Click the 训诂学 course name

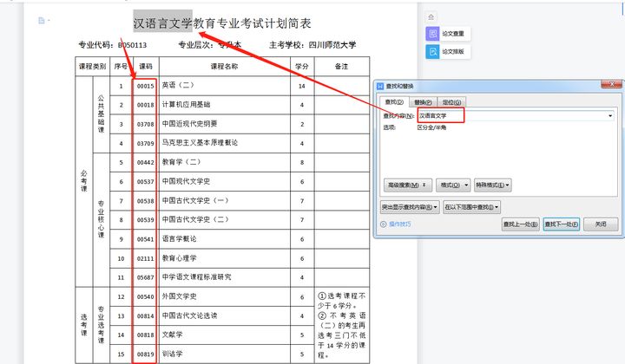tap(172, 354)
